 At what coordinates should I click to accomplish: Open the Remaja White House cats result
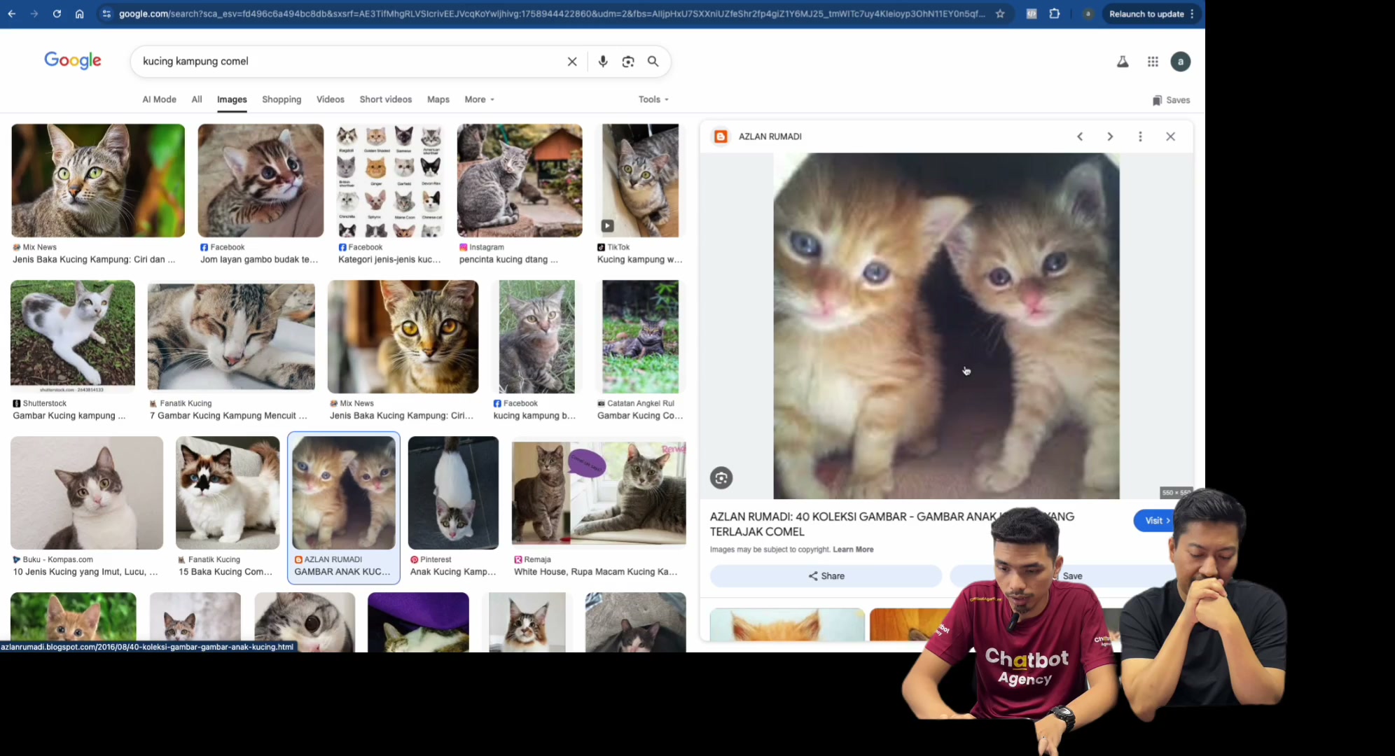point(599,493)
